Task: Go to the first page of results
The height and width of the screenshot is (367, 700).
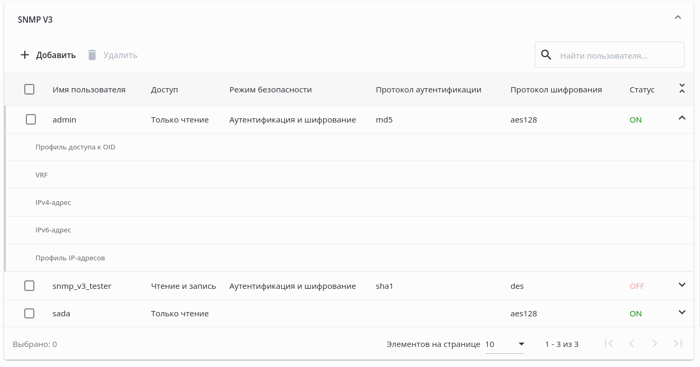Action: (609, 344)
